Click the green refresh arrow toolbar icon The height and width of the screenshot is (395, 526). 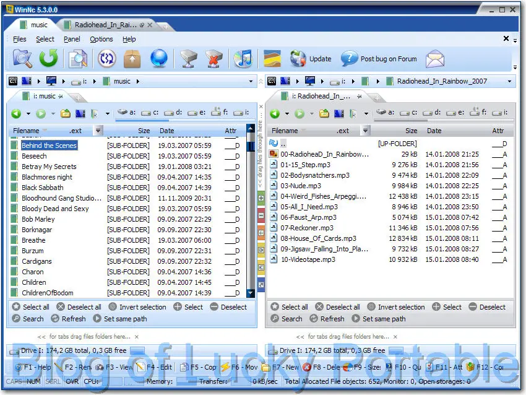click(x=49, y=58)
